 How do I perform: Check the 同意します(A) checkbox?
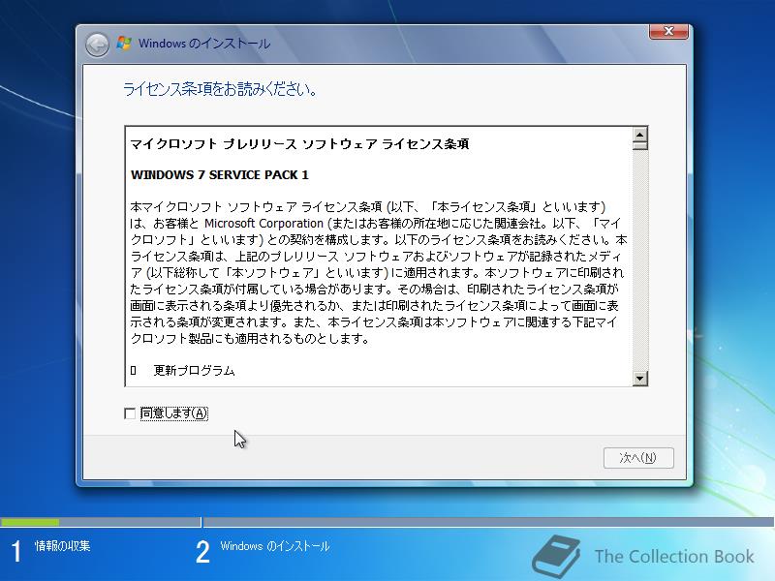(130, 413)
